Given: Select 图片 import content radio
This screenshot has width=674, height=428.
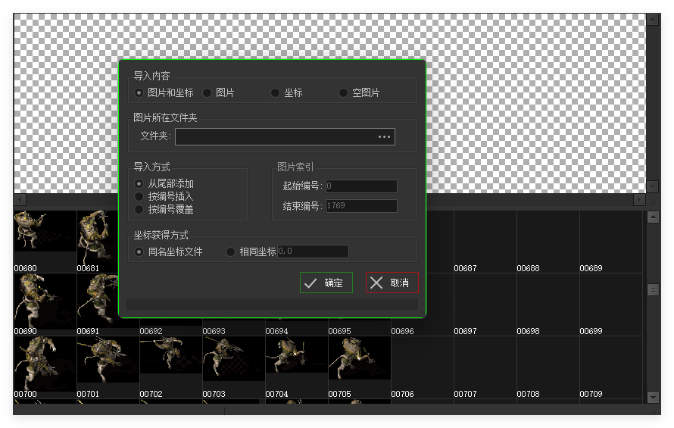Looking at the screenshot, I should coord(218,92).
